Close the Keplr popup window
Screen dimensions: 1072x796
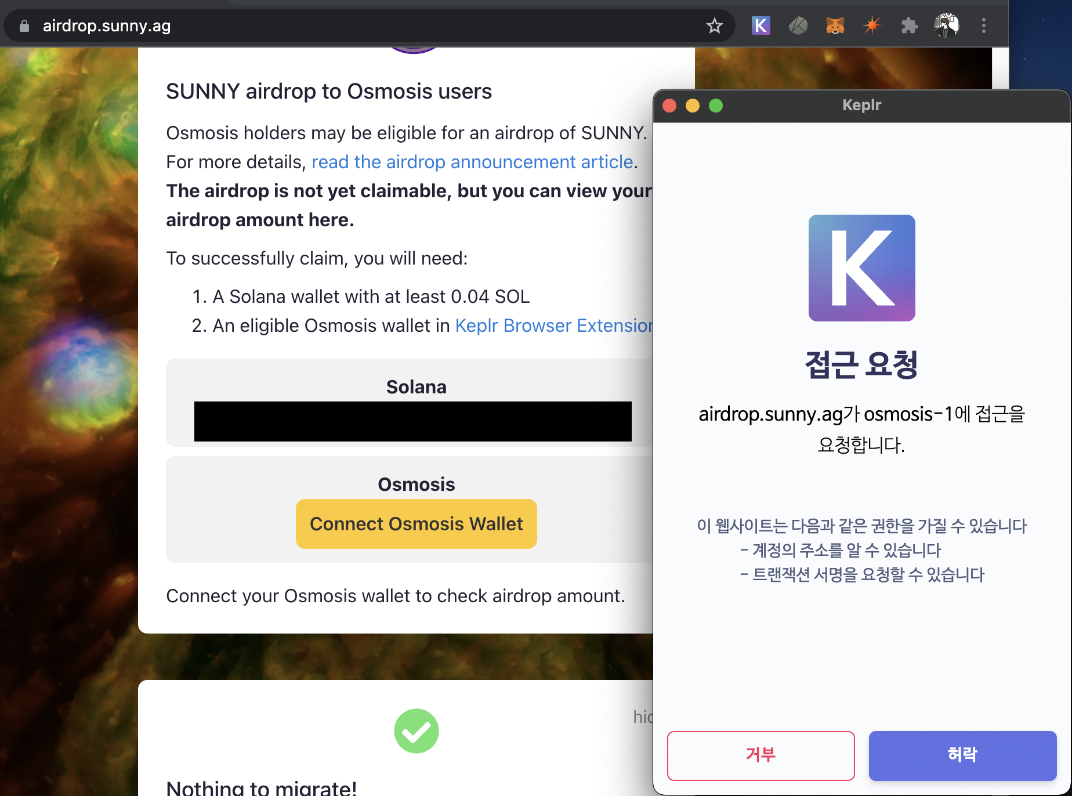click(x=669, y=106)
